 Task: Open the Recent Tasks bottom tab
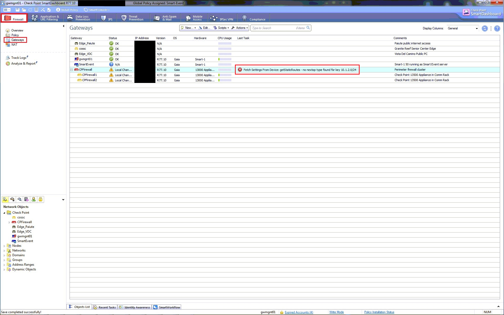click(105, 307)
